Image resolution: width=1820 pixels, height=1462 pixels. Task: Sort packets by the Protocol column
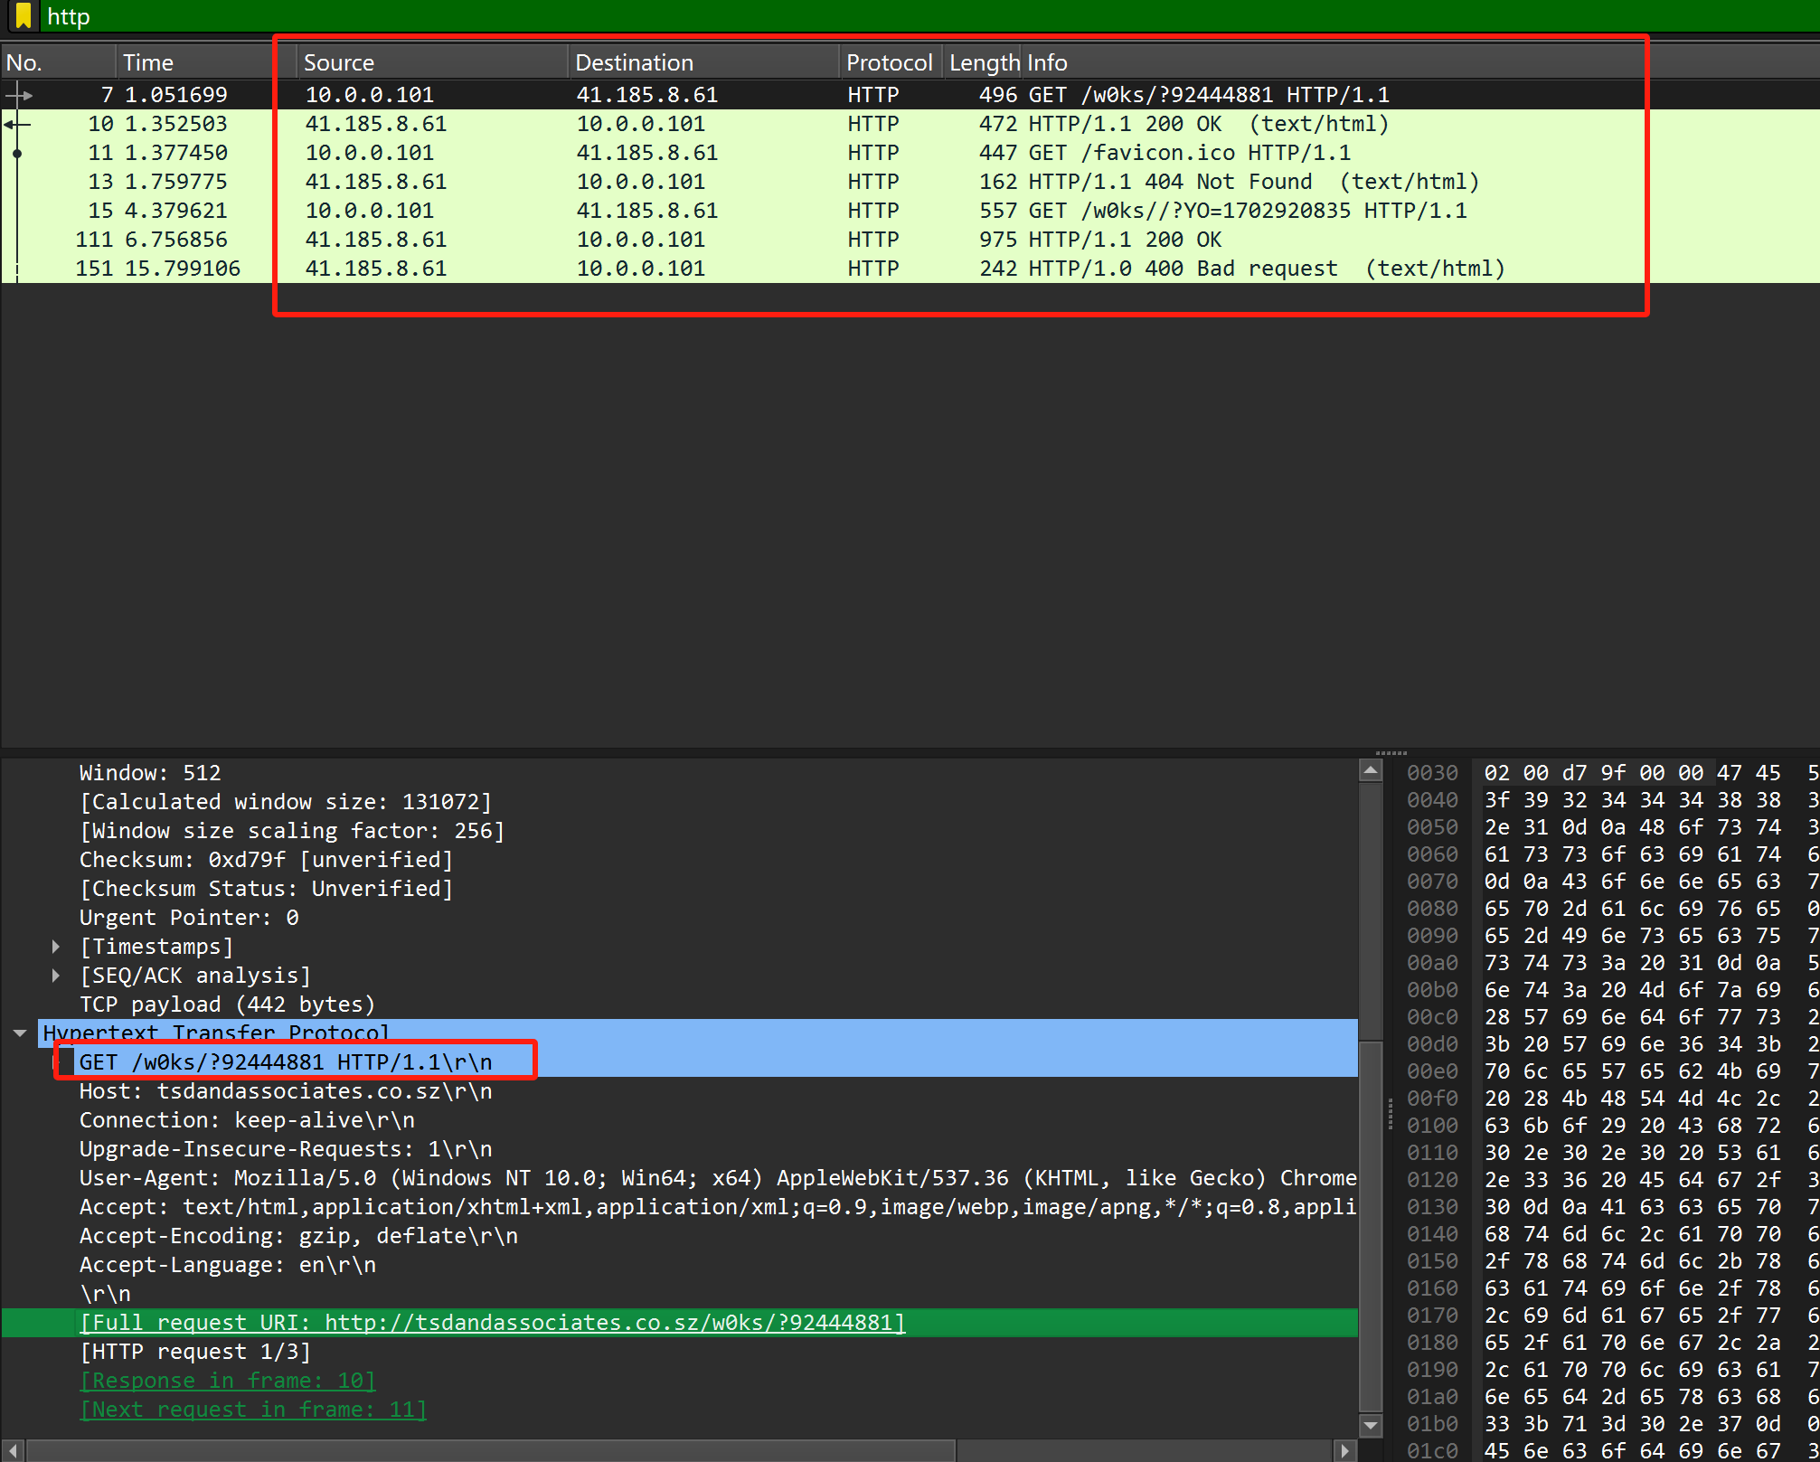tap(891, 62)
